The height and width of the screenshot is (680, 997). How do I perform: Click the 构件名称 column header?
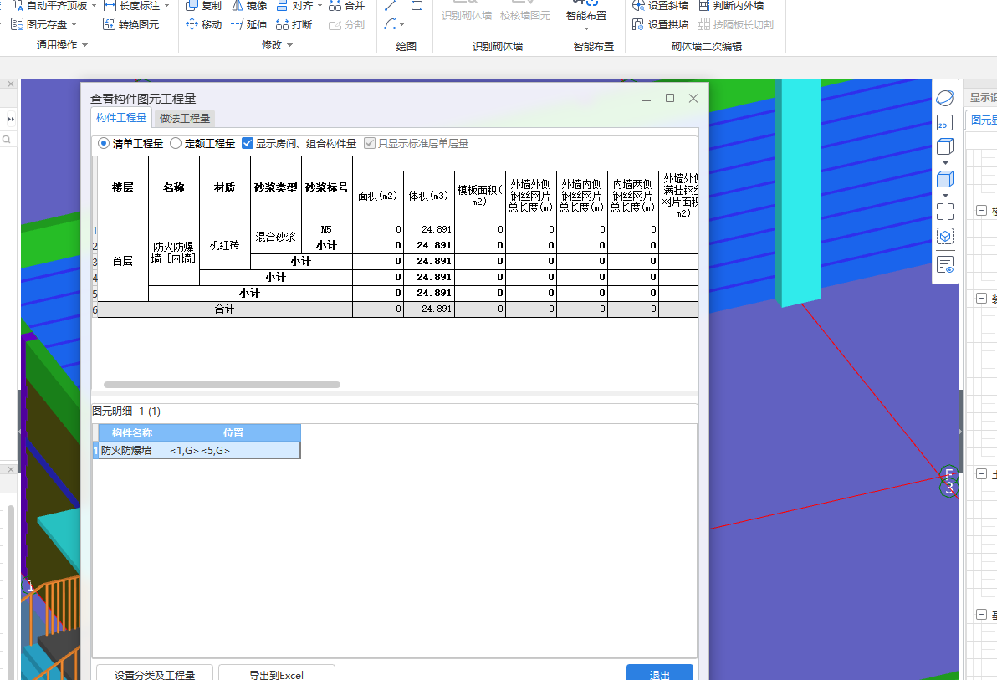(132, 433)
